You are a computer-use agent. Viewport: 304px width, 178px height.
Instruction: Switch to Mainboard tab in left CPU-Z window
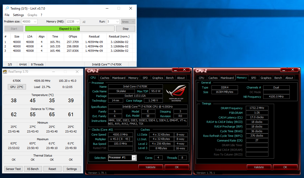119,78
